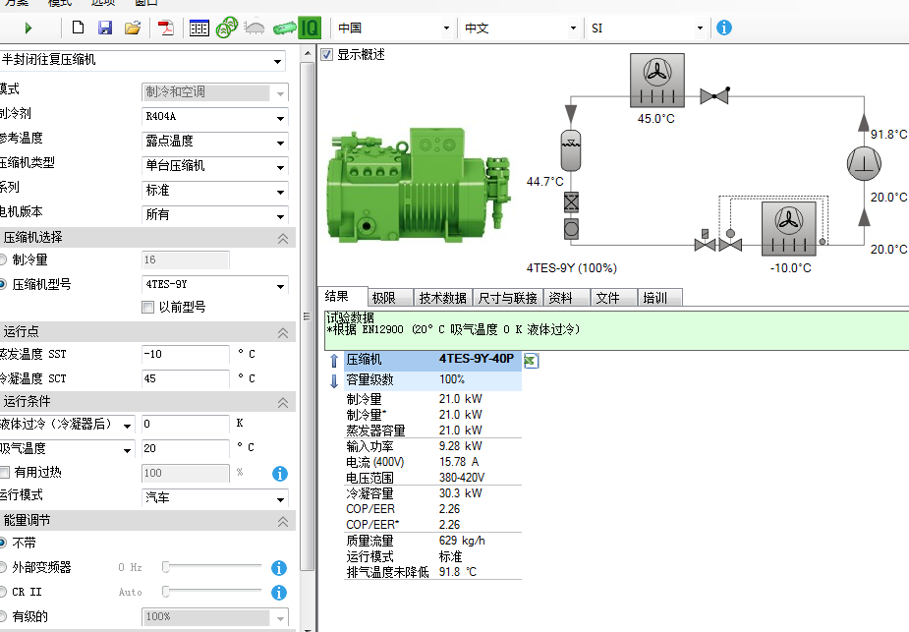This screenshot has height=632, width=909.
Task: Switch to the 文件 tab
Action: click(614, 298)
